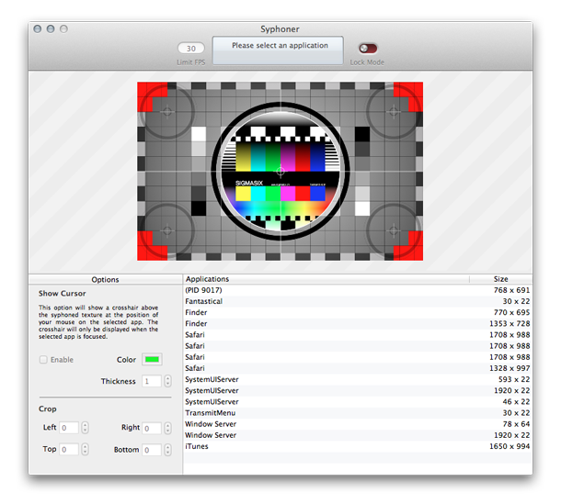The width and height of the screenshot is (561, 504).
Task: Select the Window Server 78 x 64 row
Action: click(x=357, y=424)
